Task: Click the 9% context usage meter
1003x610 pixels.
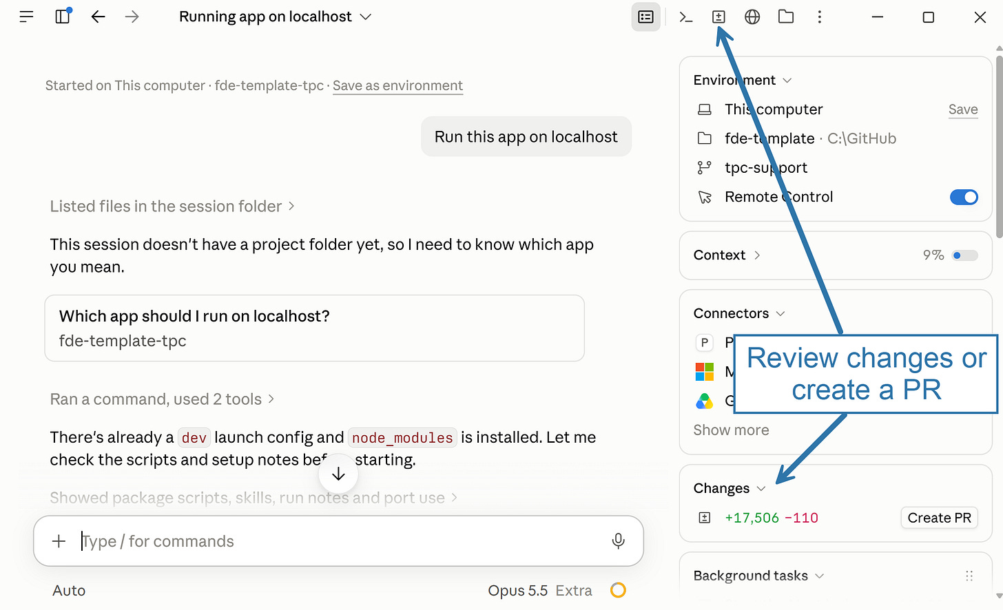Action: 950,255
